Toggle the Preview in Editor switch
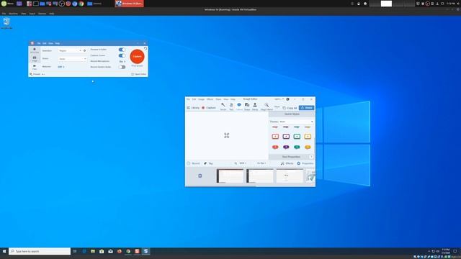The image size is (461, 259). click(122, 50)
